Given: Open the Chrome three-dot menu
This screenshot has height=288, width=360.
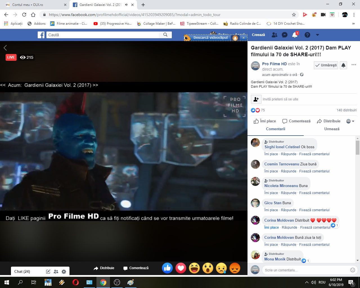Looking at the screenshot, I should pos(354,15).
